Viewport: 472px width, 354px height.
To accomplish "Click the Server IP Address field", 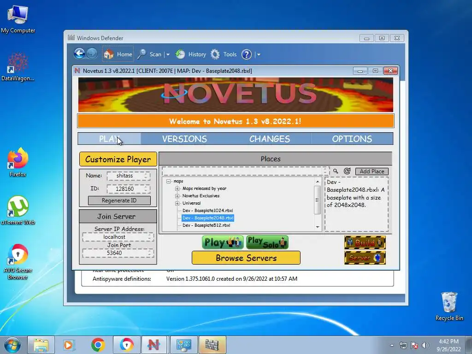I will click(118, 237).
